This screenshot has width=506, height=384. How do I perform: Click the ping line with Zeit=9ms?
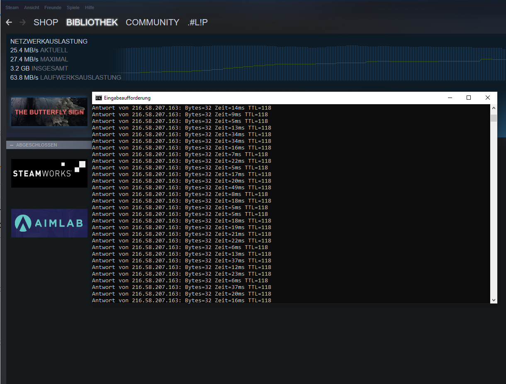pyautogui.click(x=180, y=115)
